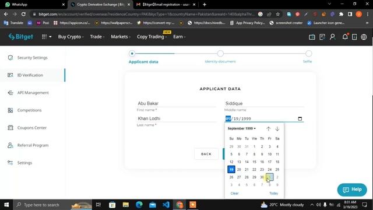The image size is (373, 210).
Task: Open Translate bookmark
Action: click(13, 23)
